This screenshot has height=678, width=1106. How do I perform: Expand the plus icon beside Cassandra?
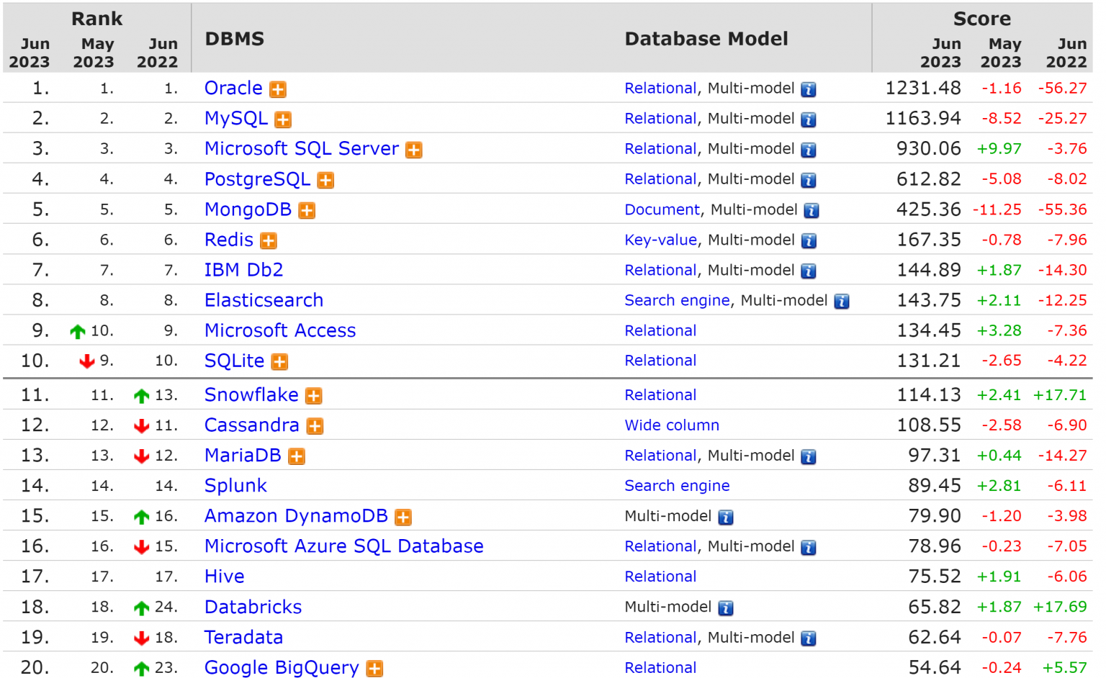[315, 426]
